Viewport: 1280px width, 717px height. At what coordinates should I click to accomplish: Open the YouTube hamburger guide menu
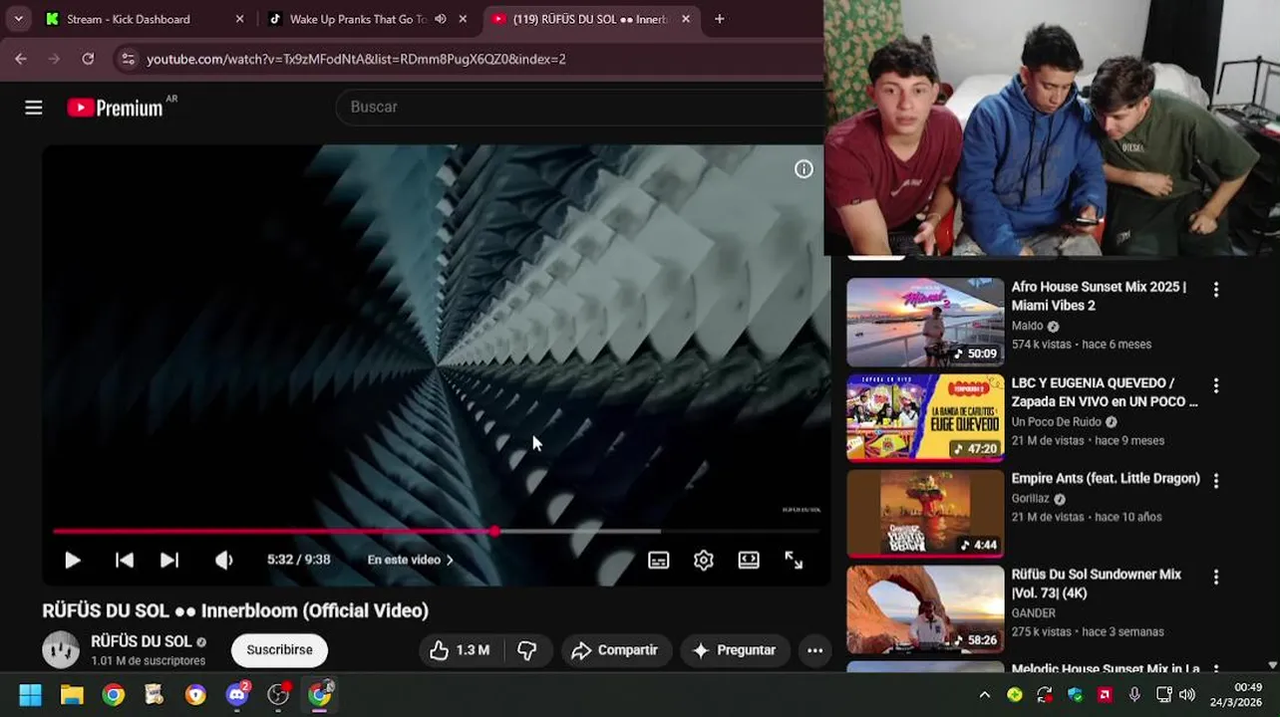point(34,108)
